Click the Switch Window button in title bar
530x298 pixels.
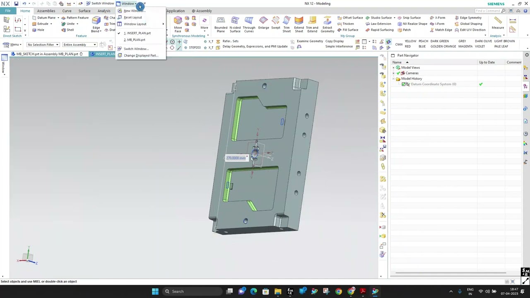point(100,3)
